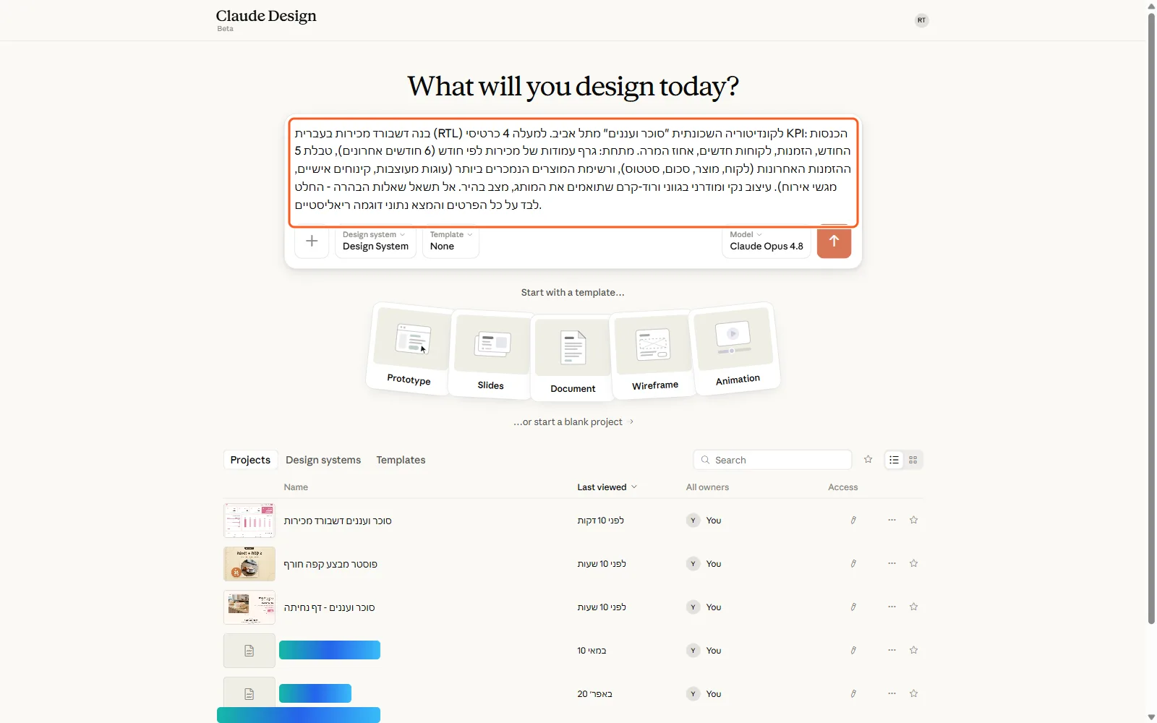1157x723 pixels.
Task: Switch to list view layout
Action: 895,460
